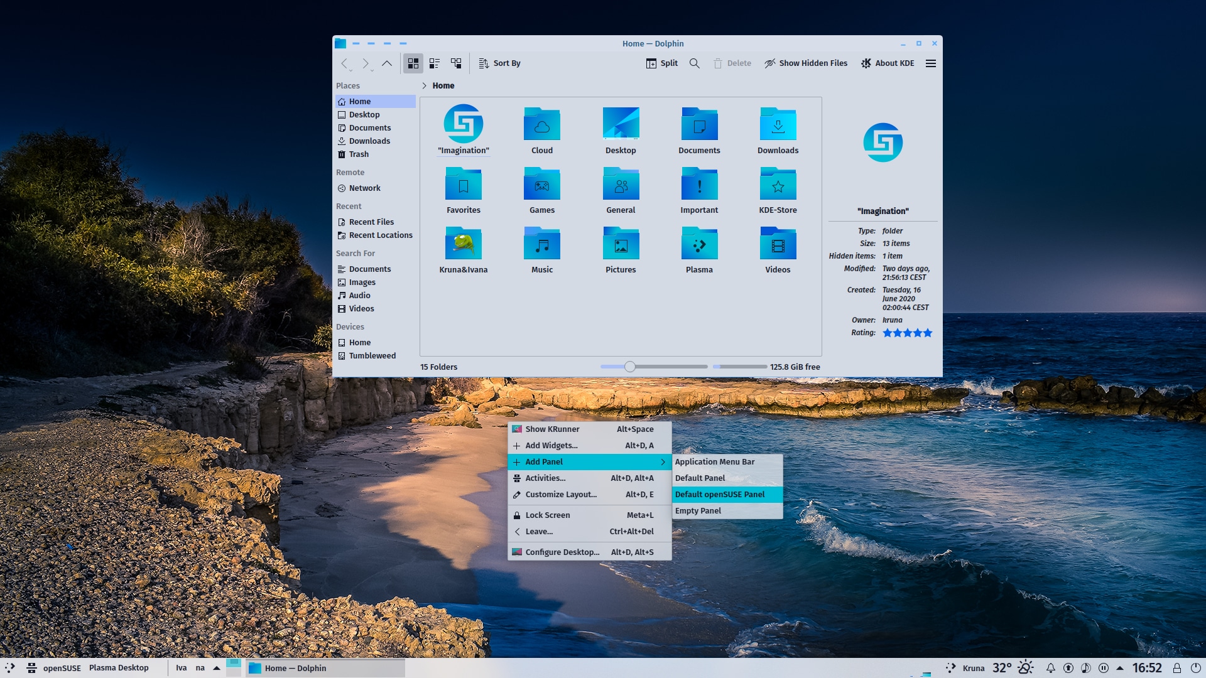Screen dimensions: 1206x678
Task: Select the Kruna&Ivana folder
Action: (x=464, y=250)
